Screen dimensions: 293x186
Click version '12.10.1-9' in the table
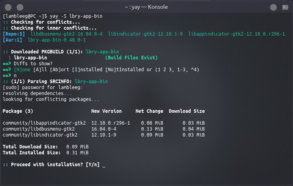pyautogui.click(x=104, y=135)
